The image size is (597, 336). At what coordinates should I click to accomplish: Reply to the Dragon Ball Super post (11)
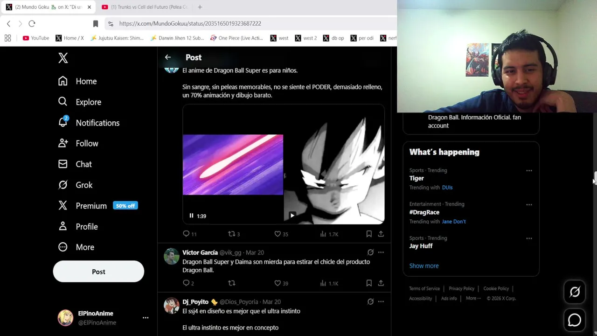coord(190,234)
